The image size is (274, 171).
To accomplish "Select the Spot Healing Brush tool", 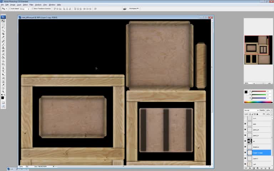I will pyautogui.click(x=3, y=41).
